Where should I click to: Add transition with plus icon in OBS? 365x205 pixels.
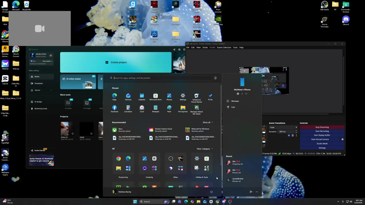[x=289, y=136]
